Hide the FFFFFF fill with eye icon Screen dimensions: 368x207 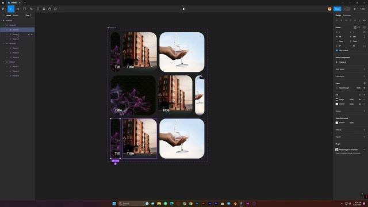coord(360,104)
